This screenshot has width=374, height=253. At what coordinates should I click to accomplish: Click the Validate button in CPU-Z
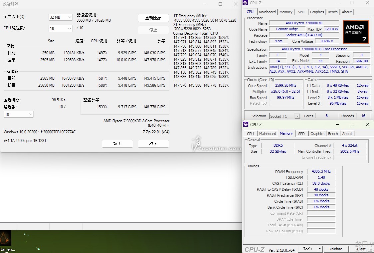(x=335, y=249)
